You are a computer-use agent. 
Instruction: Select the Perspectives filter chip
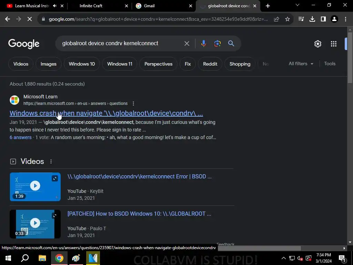(x=158, y=64)
